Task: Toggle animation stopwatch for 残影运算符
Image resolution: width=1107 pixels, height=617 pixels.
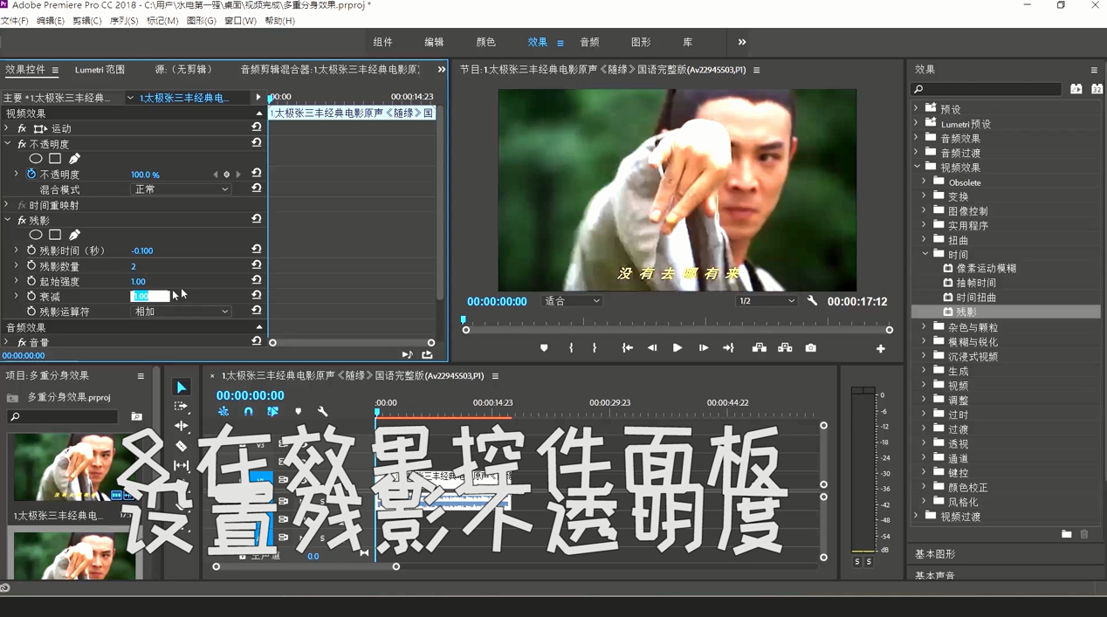Action: coord(31,312)
